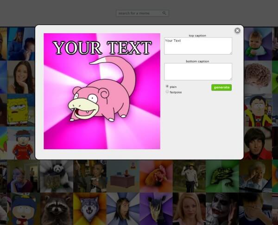Select the plain radio option
Viewport: 278px width, 225px height.
[167, 86]
